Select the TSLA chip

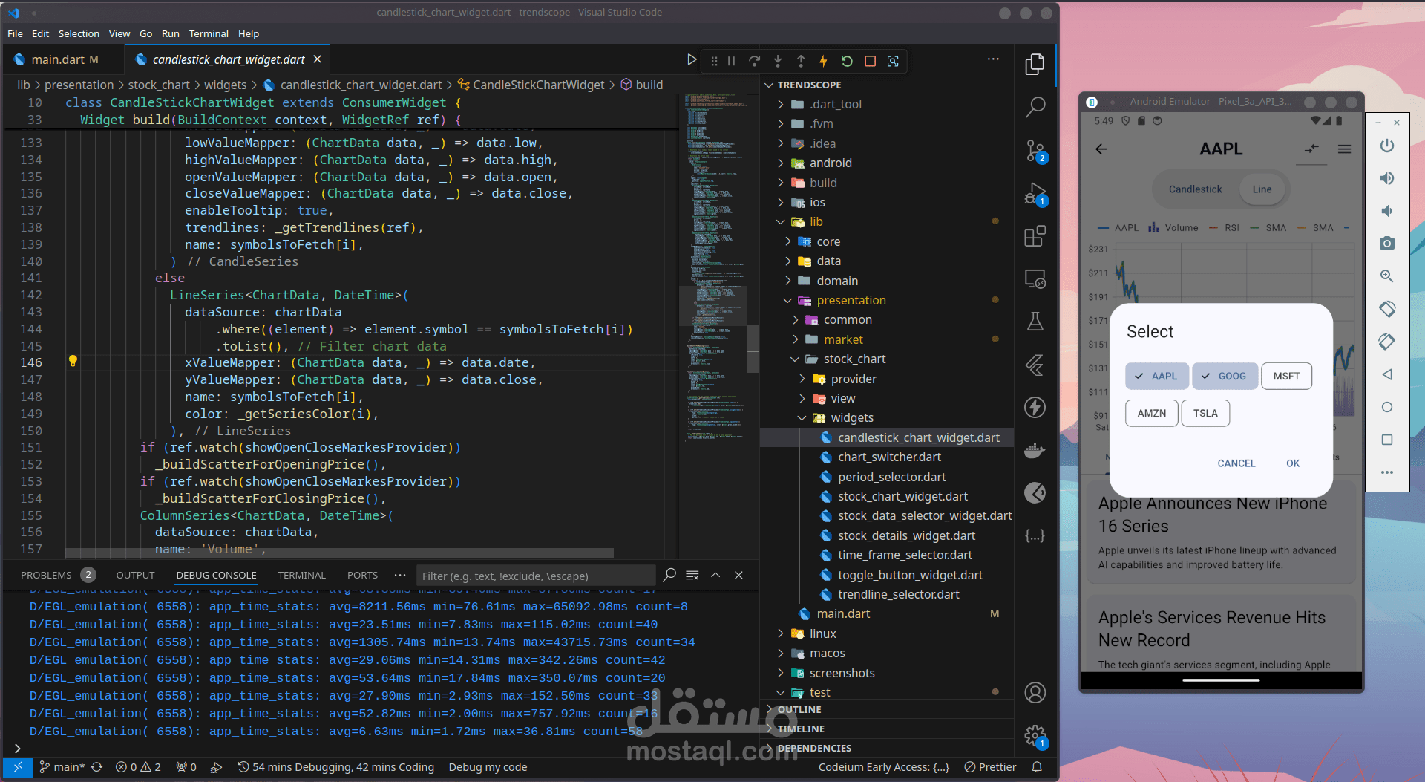(1205, 413)
